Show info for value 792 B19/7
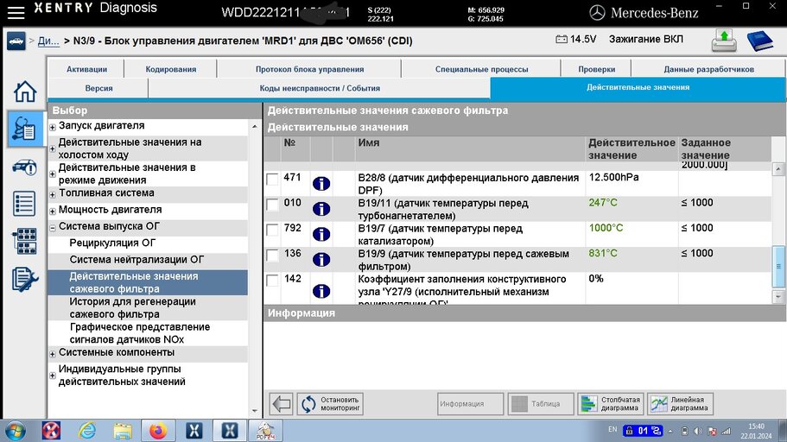787x442 pixels. tap(321, 234)
